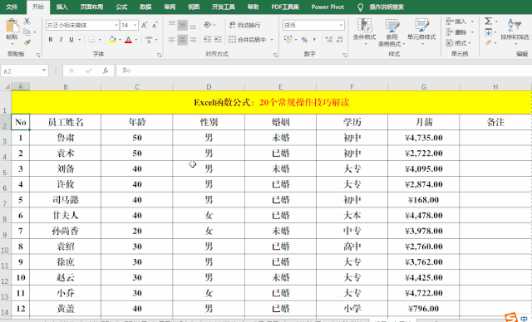
Task: Click 合并后居中 merge and center
Action: pos(248,40)
